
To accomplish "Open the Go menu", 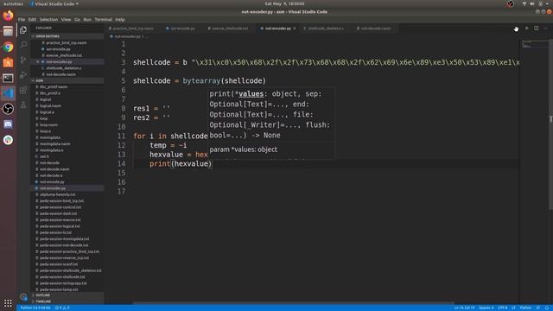I will coord(77,20).
